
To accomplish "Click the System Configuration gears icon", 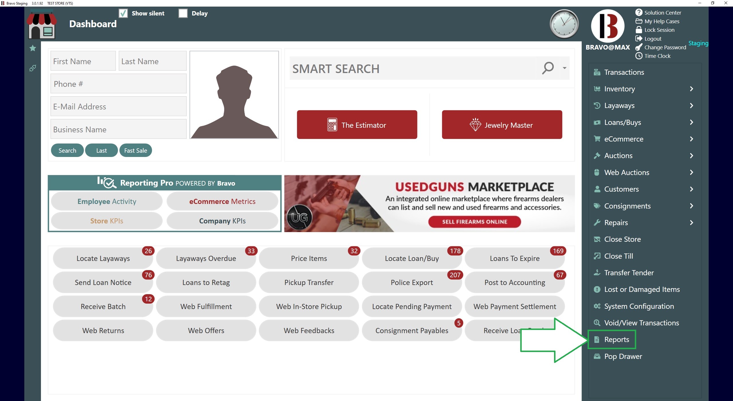I will click(597, 306).
